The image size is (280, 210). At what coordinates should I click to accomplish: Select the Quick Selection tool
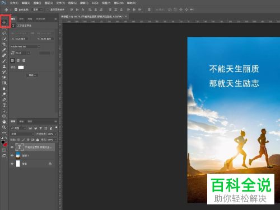[x=4, y=39]
